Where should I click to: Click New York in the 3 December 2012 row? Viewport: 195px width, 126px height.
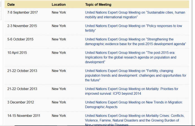tap(59, 102)
